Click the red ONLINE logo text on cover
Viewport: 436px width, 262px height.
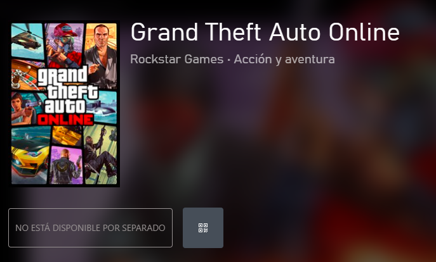click(65, 120)
